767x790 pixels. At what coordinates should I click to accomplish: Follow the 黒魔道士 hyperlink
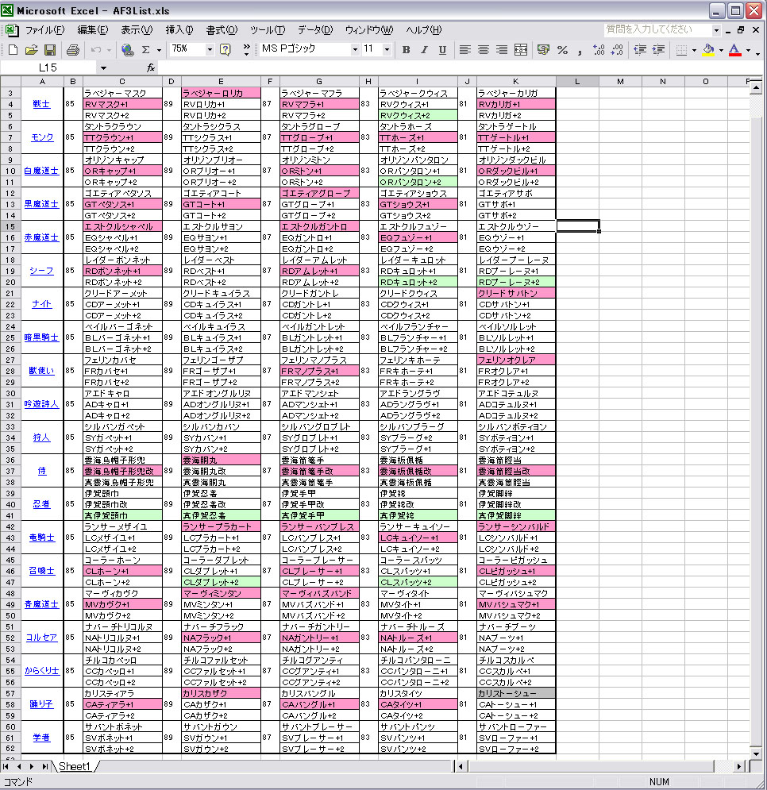point(41,204)
